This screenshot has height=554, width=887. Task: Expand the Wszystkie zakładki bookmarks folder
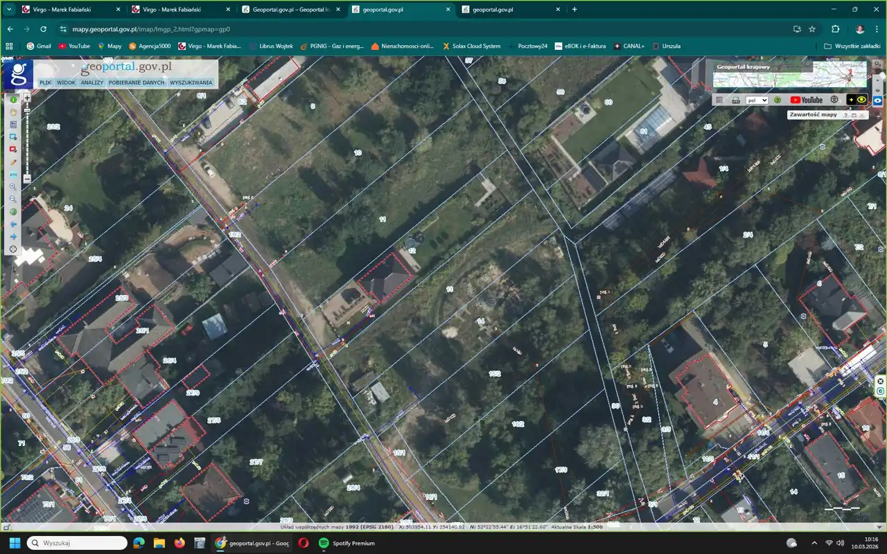(x=852, y=46)
